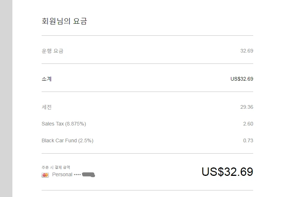The width and height of the screenshot is (282, 197).
Task: Select the Personal payment method label
Action: click(62, 174)
